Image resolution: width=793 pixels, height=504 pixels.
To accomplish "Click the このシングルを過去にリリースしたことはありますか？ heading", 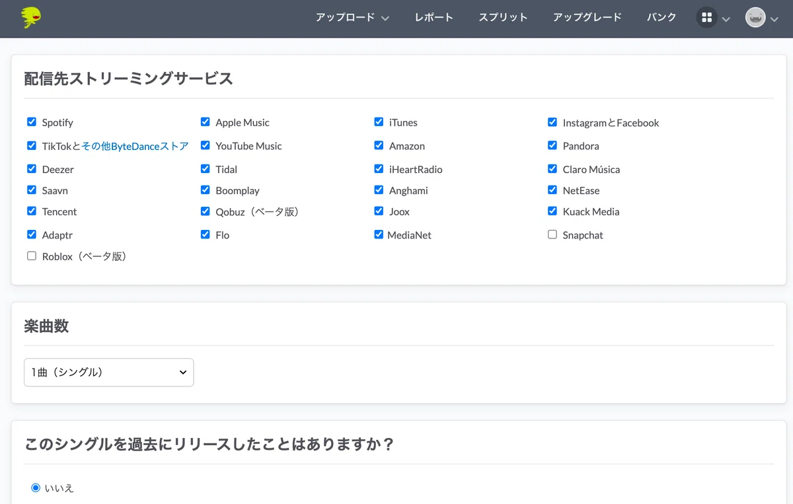I will click(x=209, y=444).
